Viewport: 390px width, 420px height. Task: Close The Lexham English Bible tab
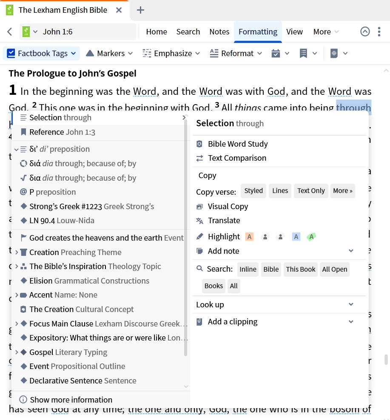[119, 10]
